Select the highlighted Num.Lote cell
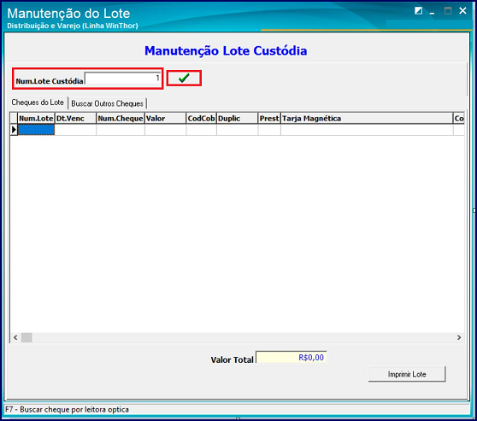Viewport: 477px width, 421px height. 36,130
